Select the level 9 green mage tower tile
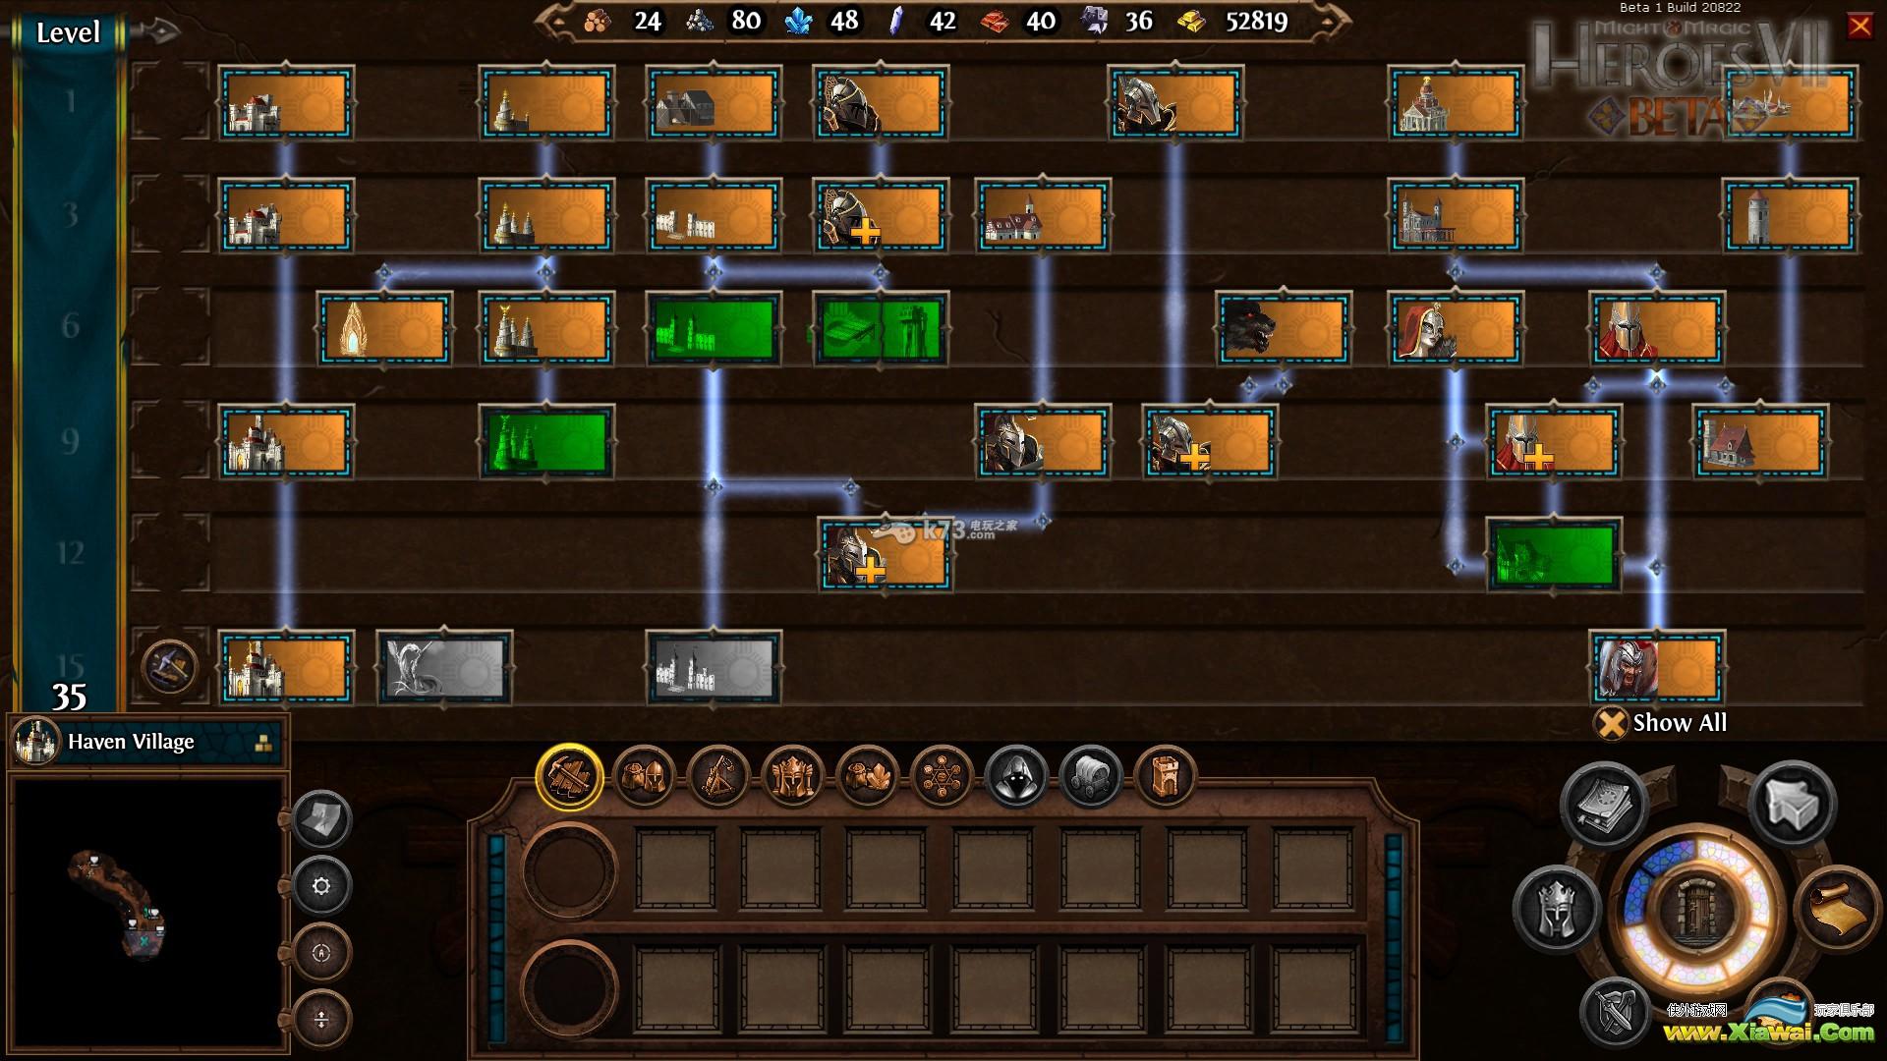This screenshot has width=1887, height=1061. pos(546,442)
